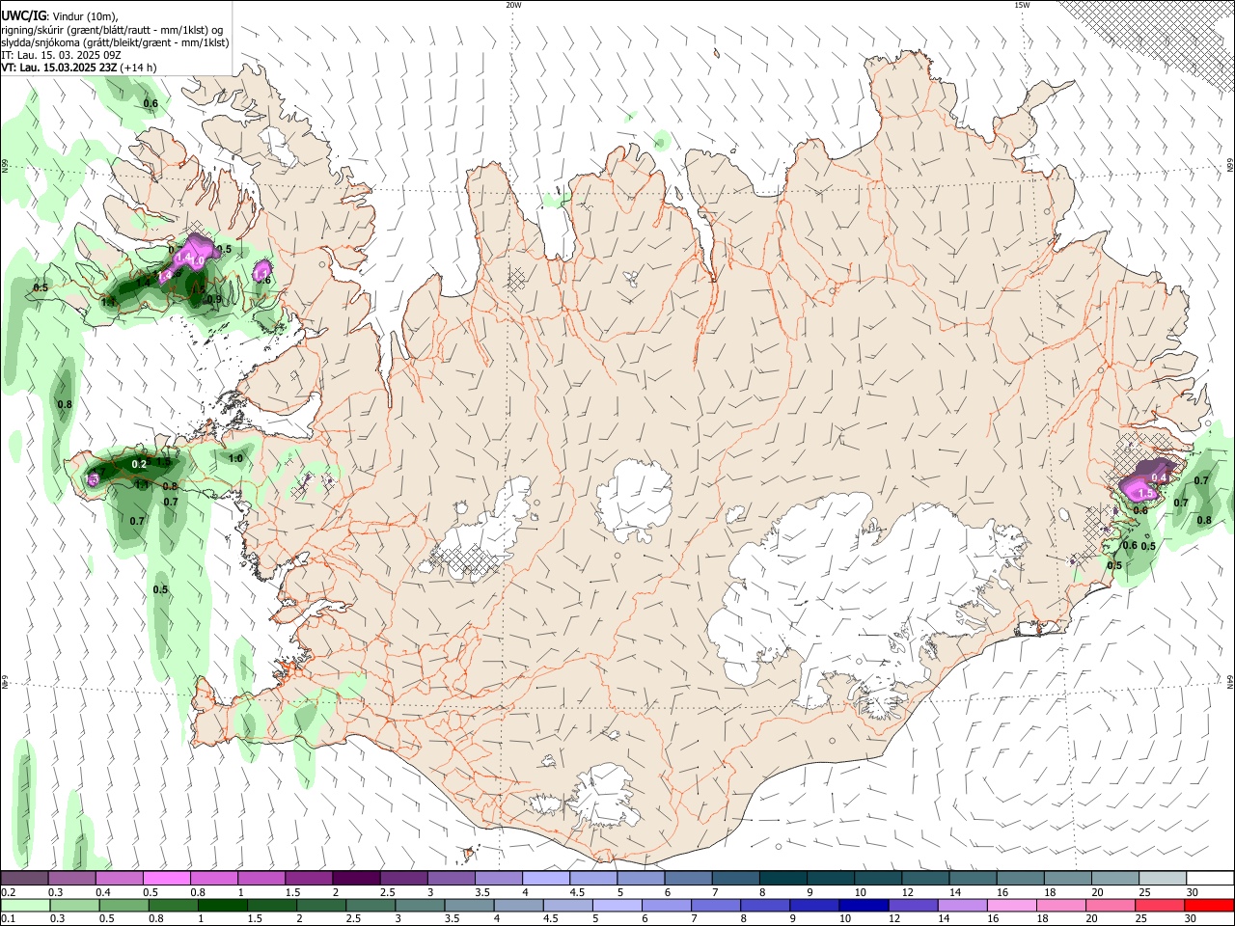Click the '20W' longitude label at the top
The image size is (1235, 926).
[513, 5]
